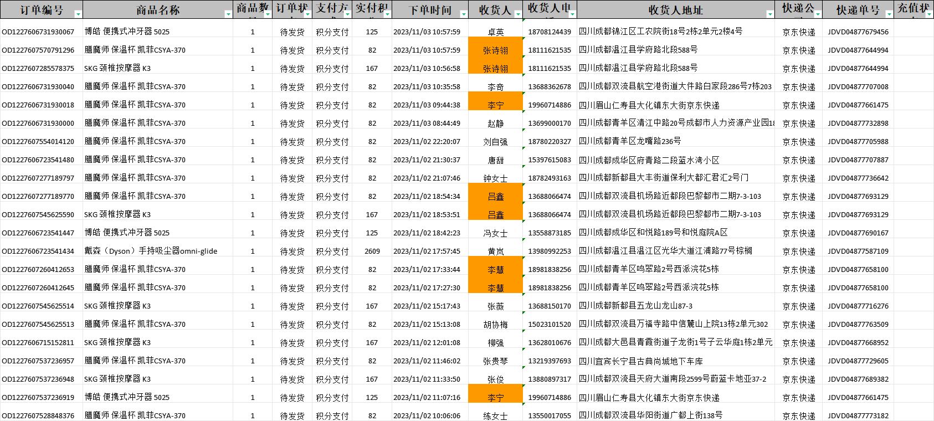Image resolution: width=934 pixels, height=421 pixels.
Task: Open the 订单编号 column filter dropdown
Action: [78, 14]
